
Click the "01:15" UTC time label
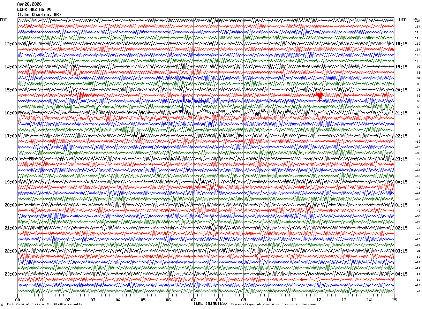coord(401,205)
